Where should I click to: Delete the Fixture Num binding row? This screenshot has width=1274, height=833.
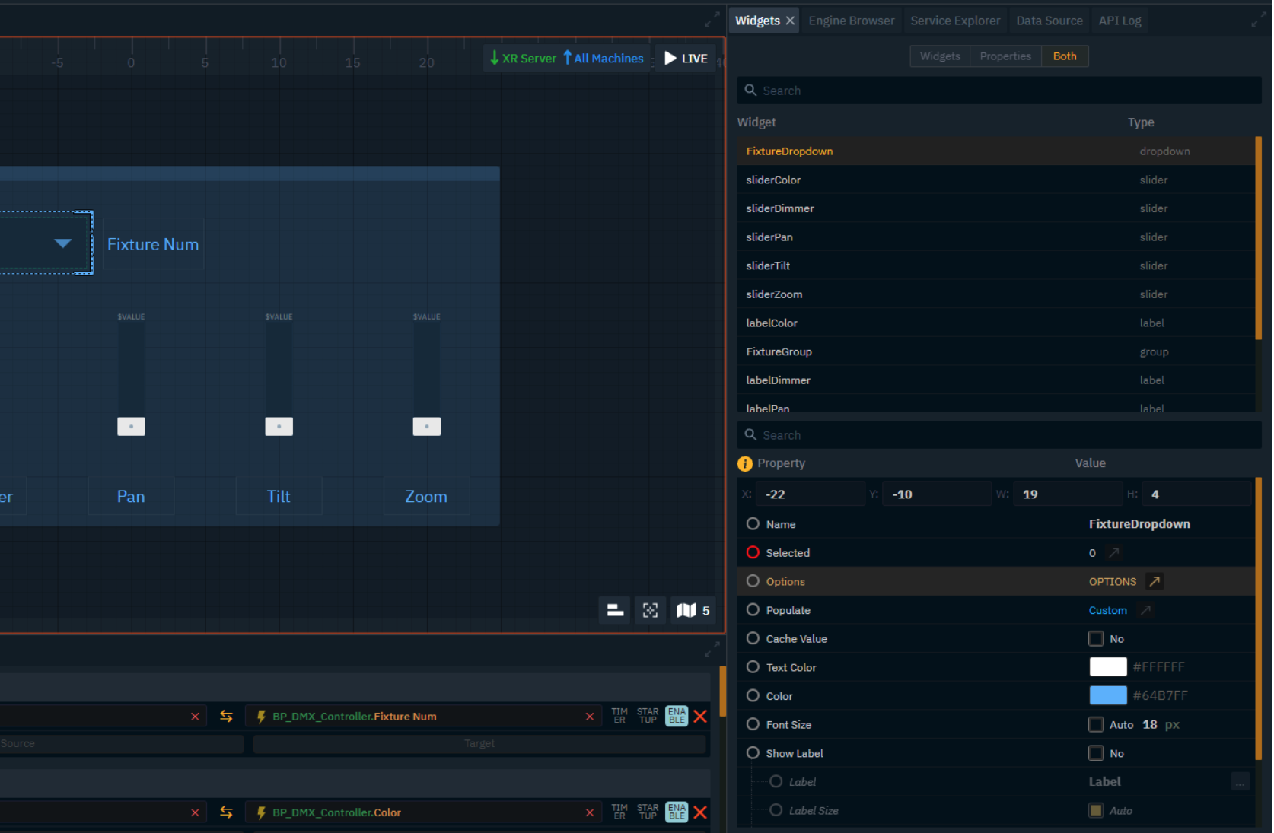700,716
